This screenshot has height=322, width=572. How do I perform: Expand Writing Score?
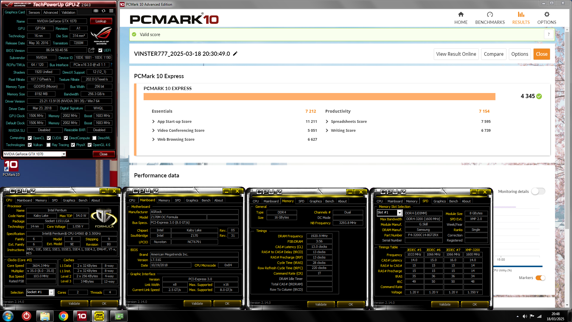coord(327,130)
